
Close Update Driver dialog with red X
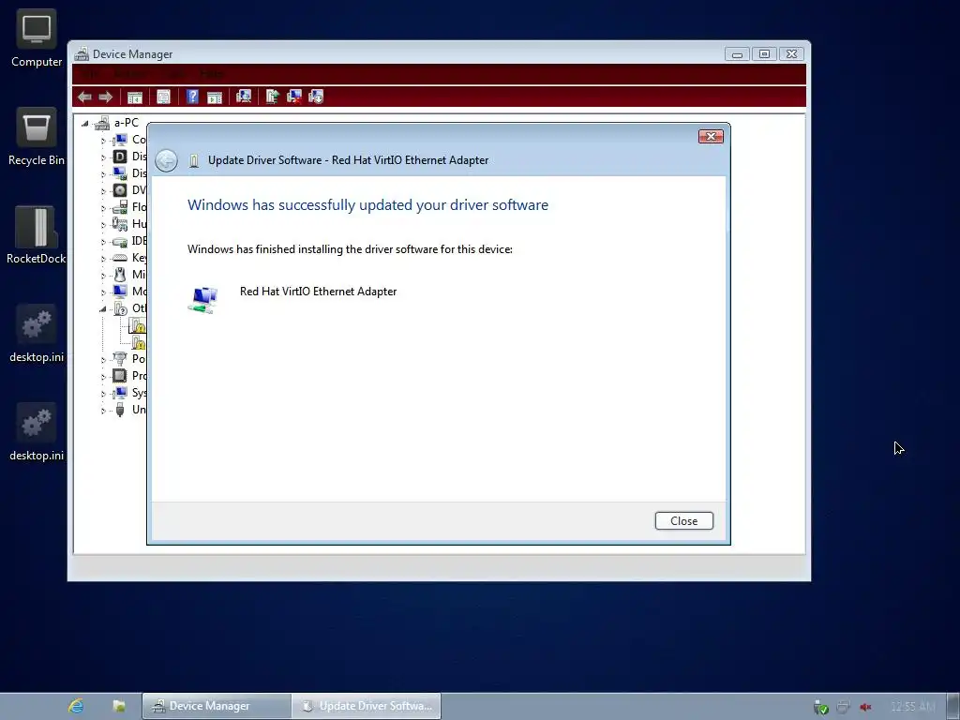tap(711, 137)
